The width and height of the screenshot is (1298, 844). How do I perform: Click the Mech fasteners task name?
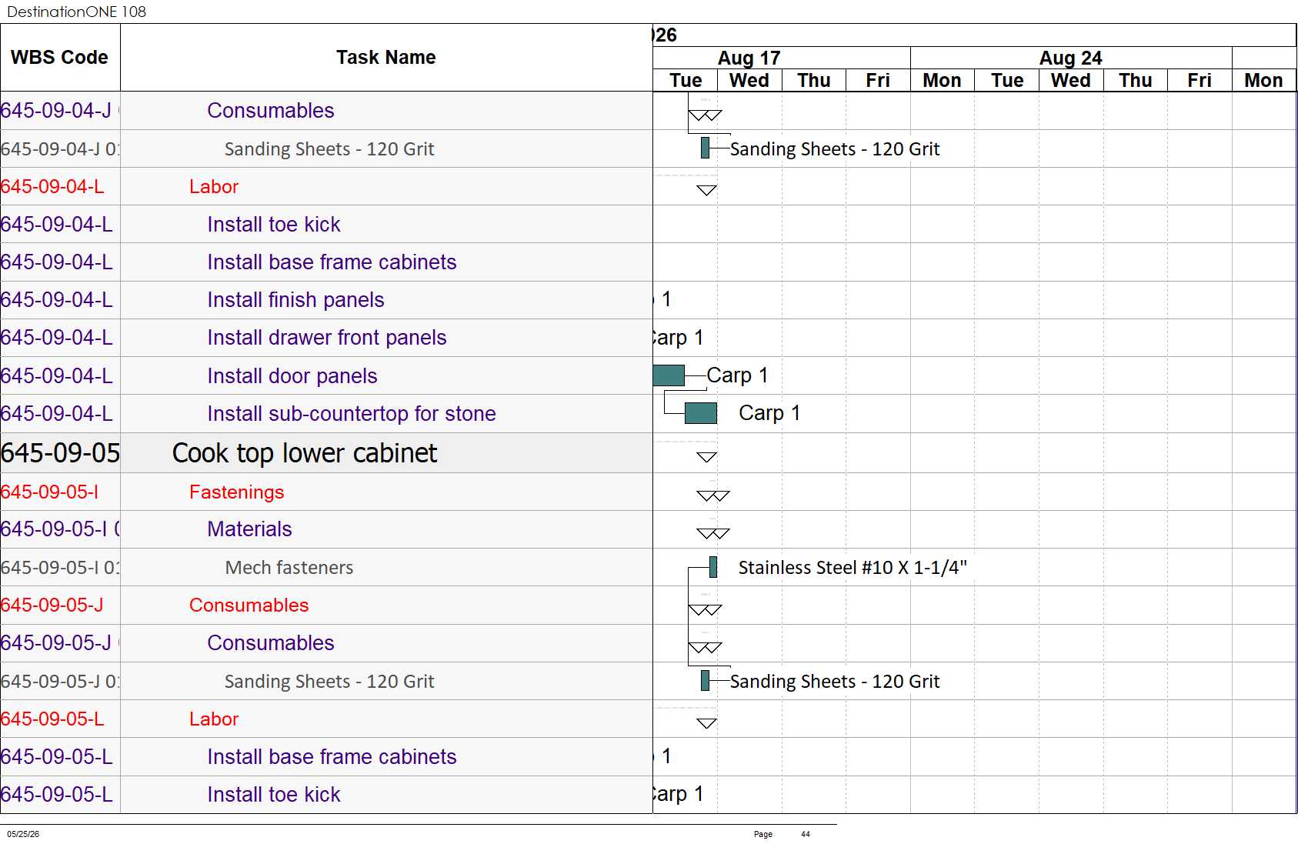[289, 568]
